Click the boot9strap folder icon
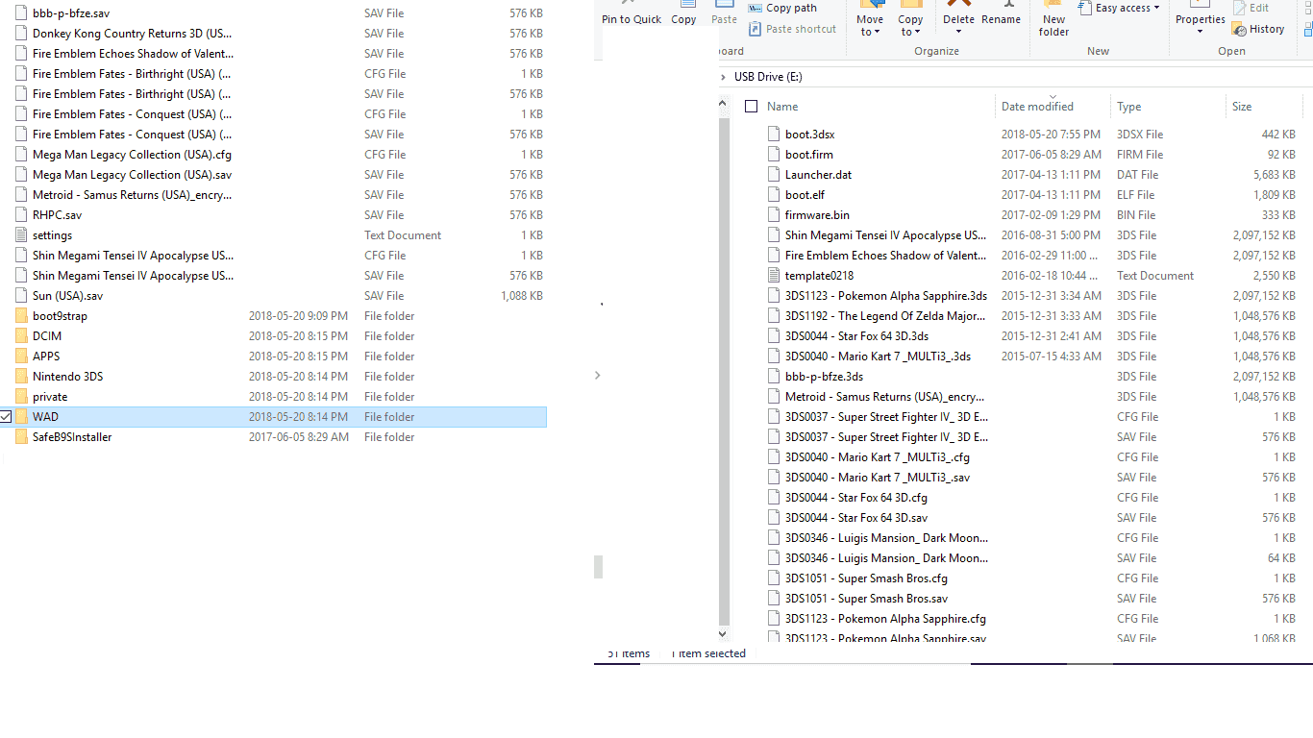Screen dimensions: 1313x738 coord(22,316)
